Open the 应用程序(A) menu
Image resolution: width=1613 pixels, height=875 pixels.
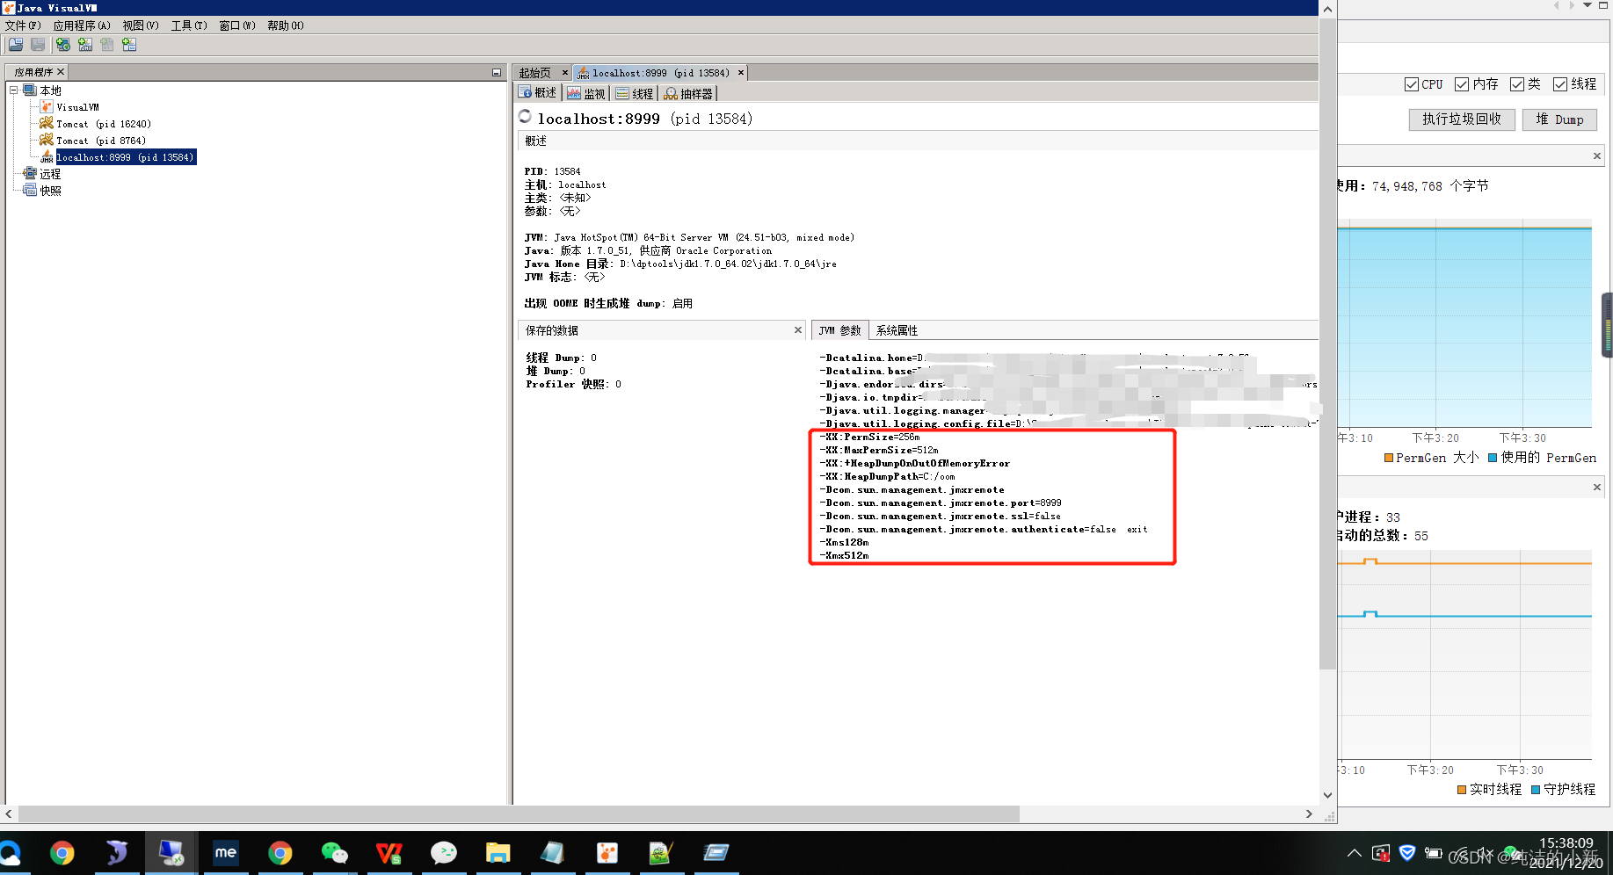pos(82,25)
